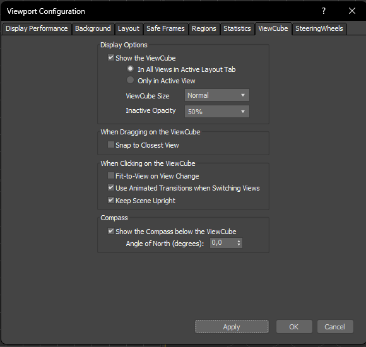Select In All Views in Active Layout Tab
The image size is (366, 347).
pos(130,69)
